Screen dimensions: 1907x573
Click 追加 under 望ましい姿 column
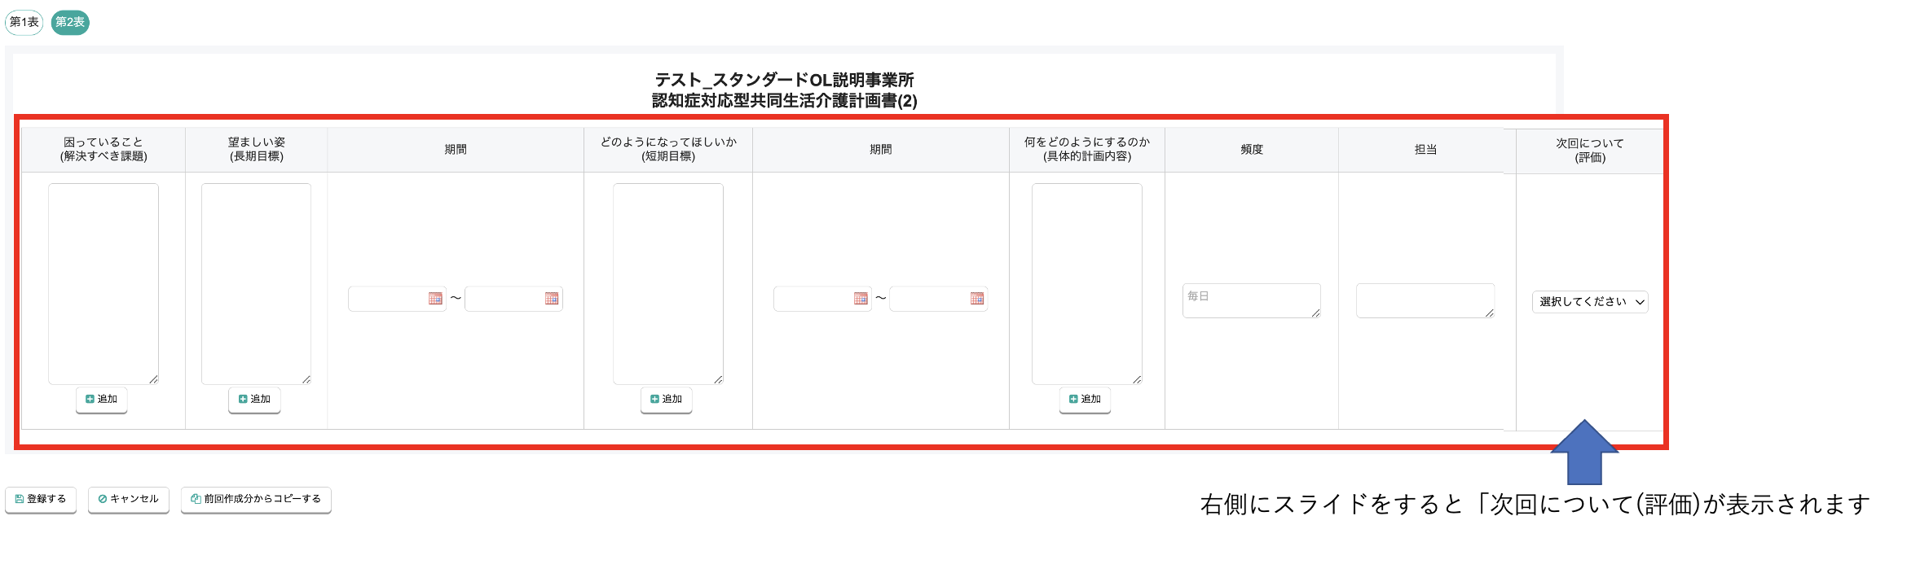254,400
